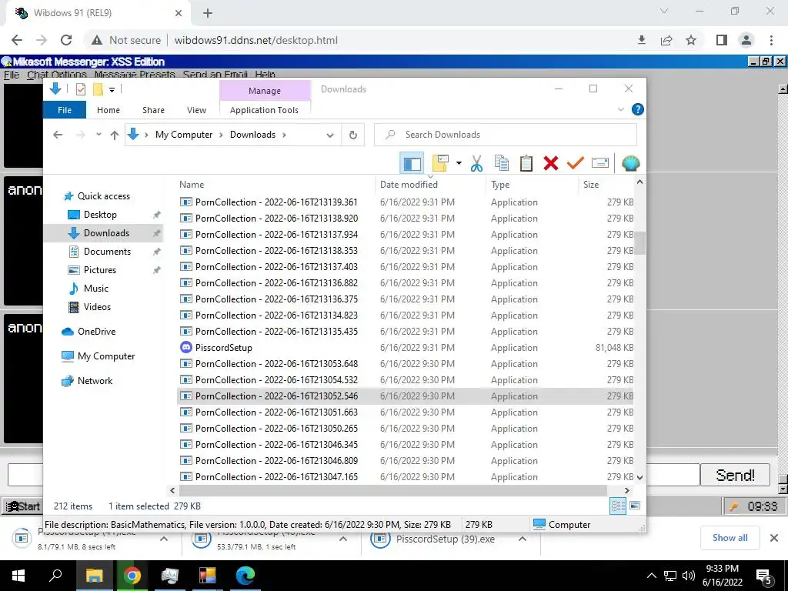Open the File ribbon tab
Screen dimensions: 788x591
[x=65, y=110]
